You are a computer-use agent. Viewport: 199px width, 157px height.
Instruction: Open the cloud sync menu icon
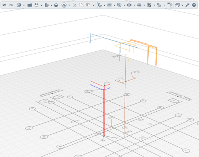pyautogui.click(x=64, y=5)
